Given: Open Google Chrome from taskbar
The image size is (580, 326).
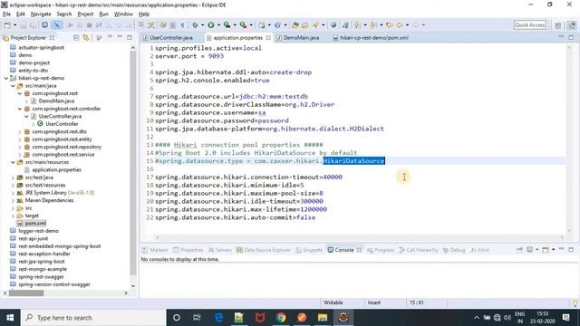Looking at the screenshot, I should coord(281,318).
